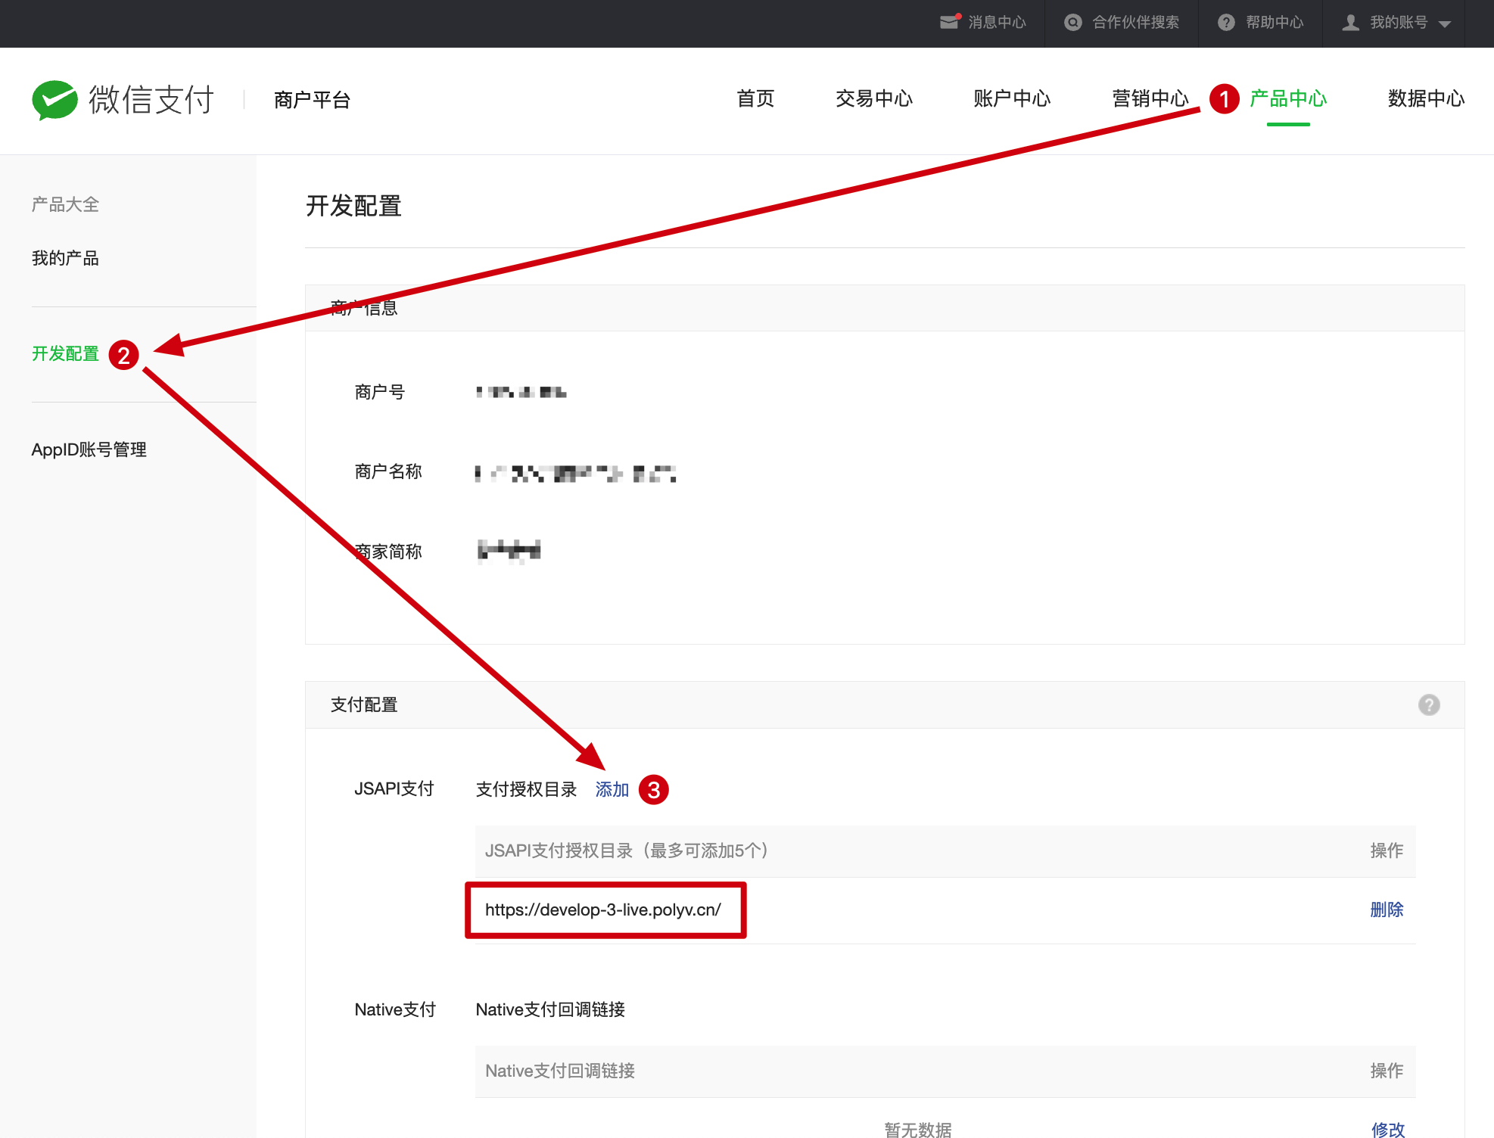Screen dimensions: 1494x1138
Task: Open the message center envelope icon
Action: (950, 22)
